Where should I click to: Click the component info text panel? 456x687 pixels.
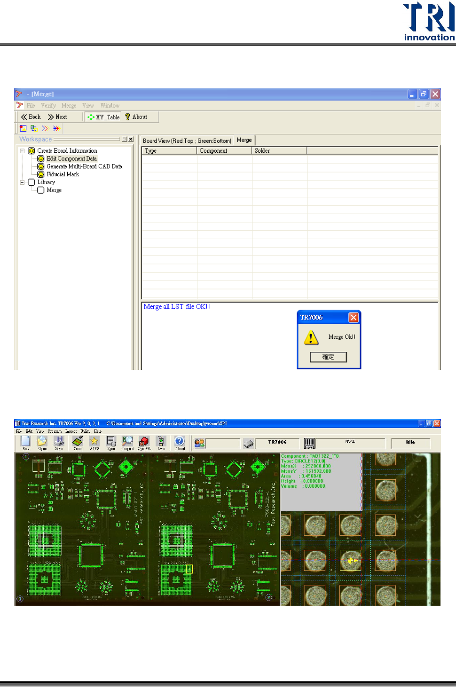coord(321,482)
